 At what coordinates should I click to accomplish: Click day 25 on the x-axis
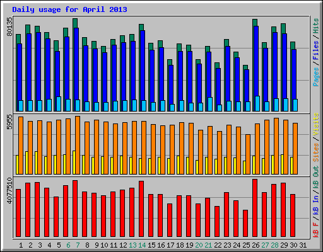coord(246,245)
